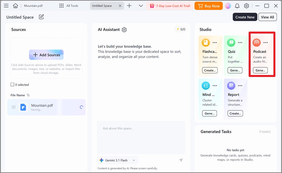
Task: Open AI Assistant settings gear
Action: point(124,30)
